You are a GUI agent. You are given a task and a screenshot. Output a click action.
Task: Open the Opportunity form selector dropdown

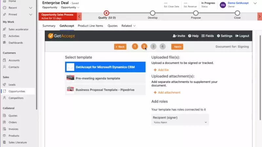point(70,7)
